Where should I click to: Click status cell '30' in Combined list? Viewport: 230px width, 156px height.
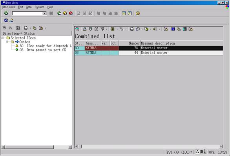coord(80,48)
